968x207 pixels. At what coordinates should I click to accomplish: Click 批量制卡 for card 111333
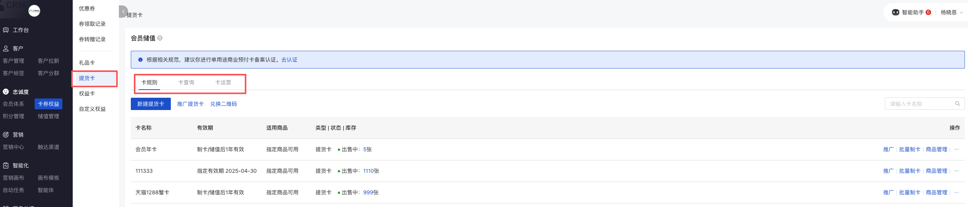pos(909,171)
